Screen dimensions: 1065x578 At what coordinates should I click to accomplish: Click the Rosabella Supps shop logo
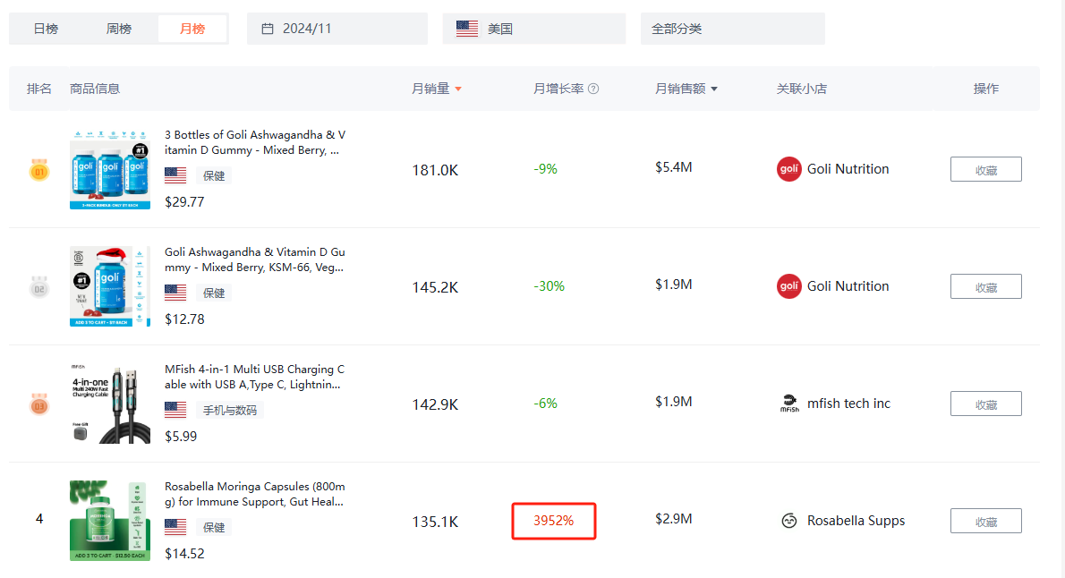[788, 521]
